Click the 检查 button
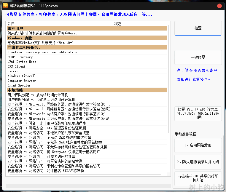The image size is (226, 192). click(x=198, y=28)
